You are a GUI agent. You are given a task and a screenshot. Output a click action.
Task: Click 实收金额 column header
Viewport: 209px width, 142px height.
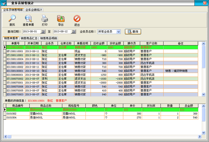pyautogui.click(x=115, y=43)
